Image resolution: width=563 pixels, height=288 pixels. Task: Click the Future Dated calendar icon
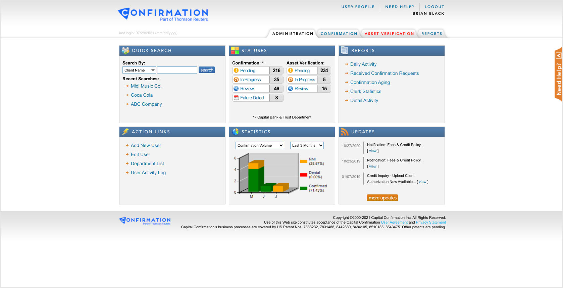coord(236,98)
